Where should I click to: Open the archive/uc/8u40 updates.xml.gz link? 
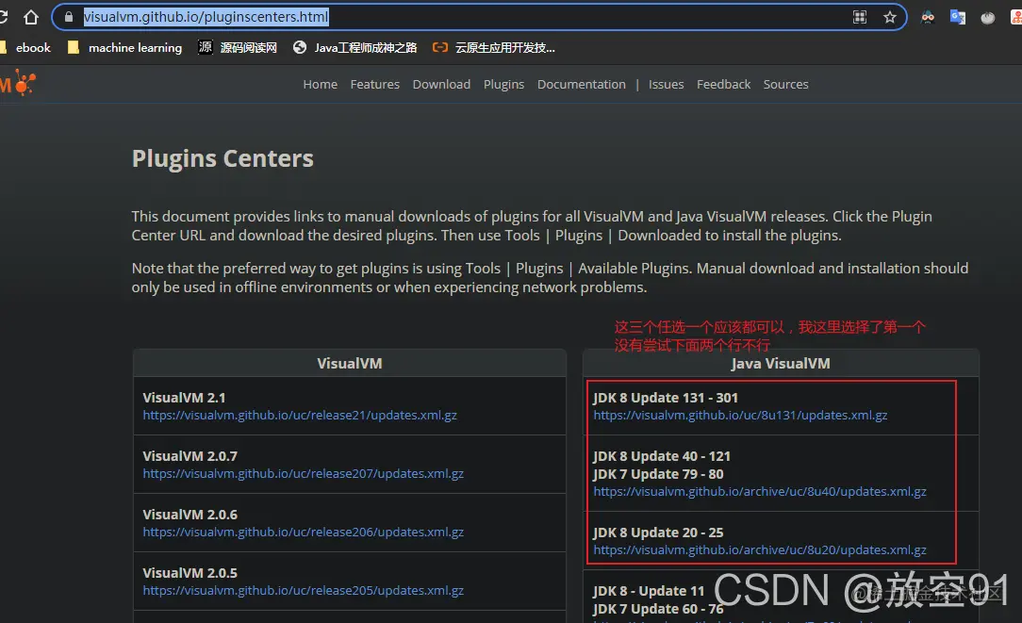(x=760, y=491)
